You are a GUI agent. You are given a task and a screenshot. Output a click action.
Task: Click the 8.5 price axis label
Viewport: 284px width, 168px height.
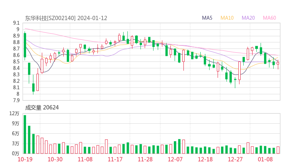coord(16,61)
